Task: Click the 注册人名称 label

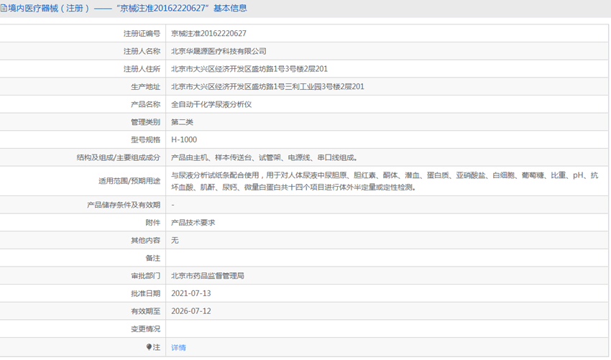Action: 142,51
